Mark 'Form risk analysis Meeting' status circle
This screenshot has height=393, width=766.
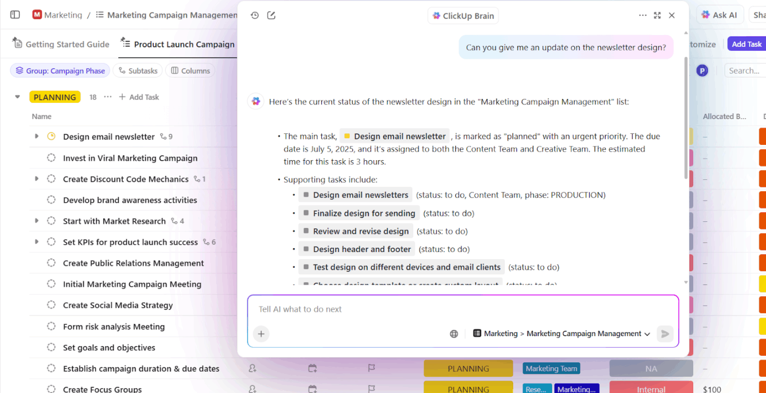(51, 326)
